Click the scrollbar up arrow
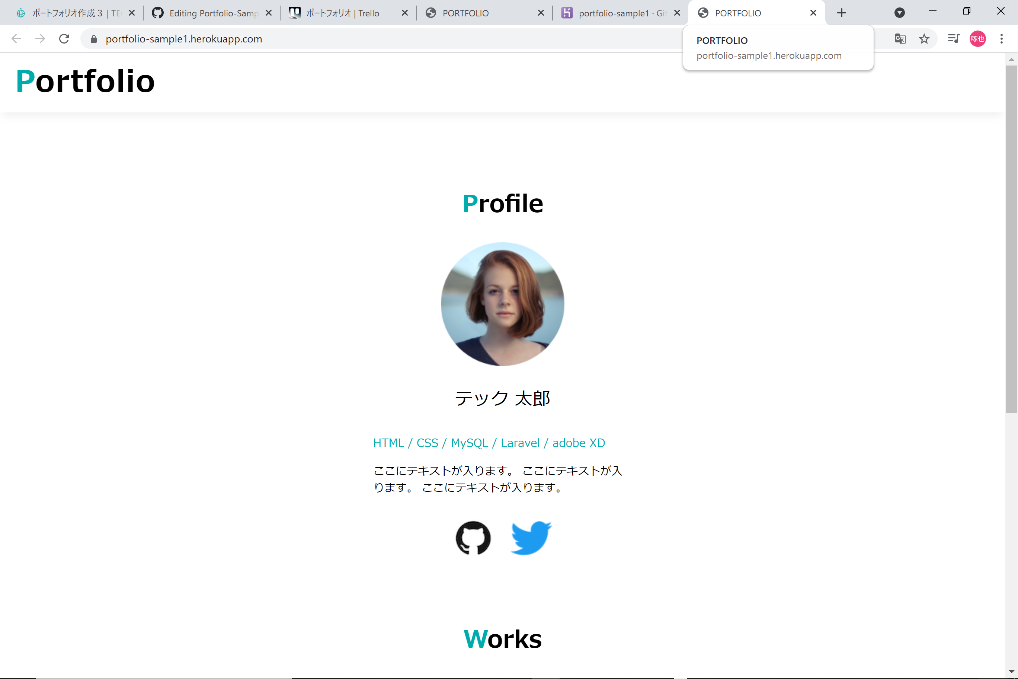The width and height of the screenshot is (1018, 679). pyautogui.click(x=1012, y=59)
